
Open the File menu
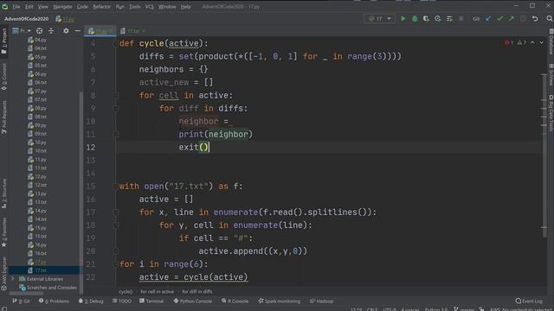[16, 6]
